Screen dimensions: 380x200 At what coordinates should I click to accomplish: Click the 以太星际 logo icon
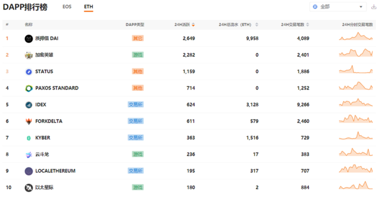coord(29,188)
